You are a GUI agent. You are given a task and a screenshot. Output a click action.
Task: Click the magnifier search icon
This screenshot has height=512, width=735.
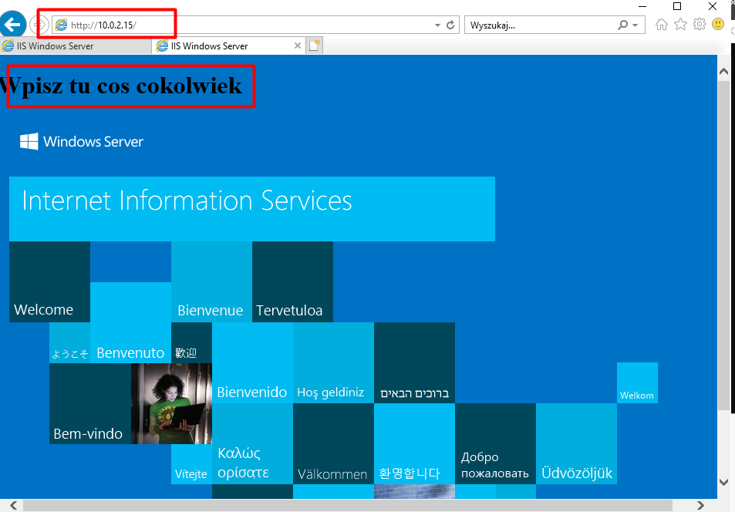point(623,25)
